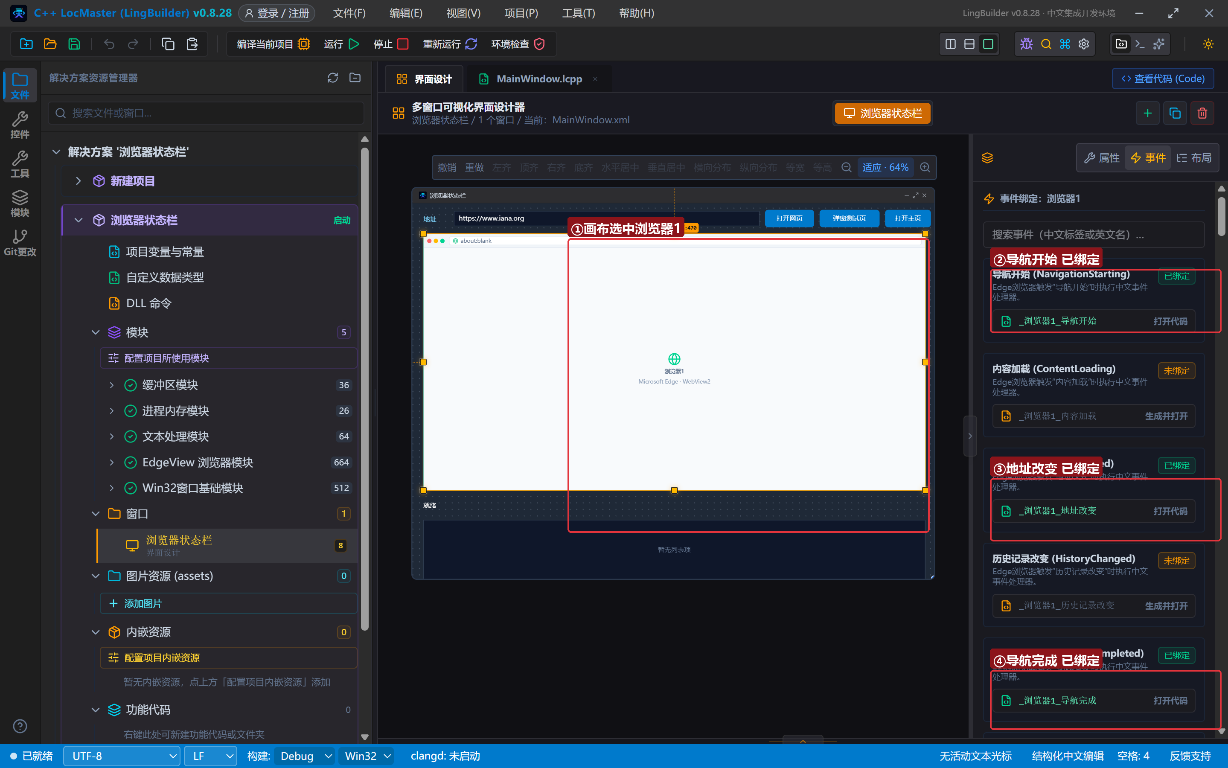Open the UTF-8 encoding dropdown

(122, 756)
